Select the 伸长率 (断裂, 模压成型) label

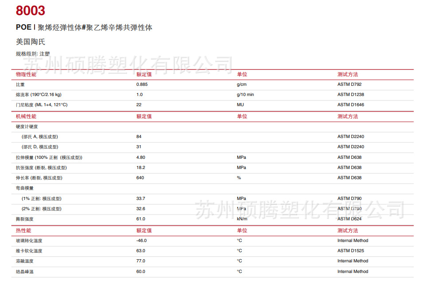[x=39, y=178]
